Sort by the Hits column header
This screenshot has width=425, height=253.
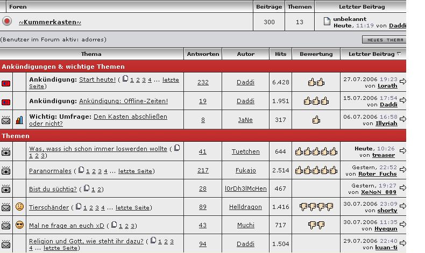click(280, 54)
